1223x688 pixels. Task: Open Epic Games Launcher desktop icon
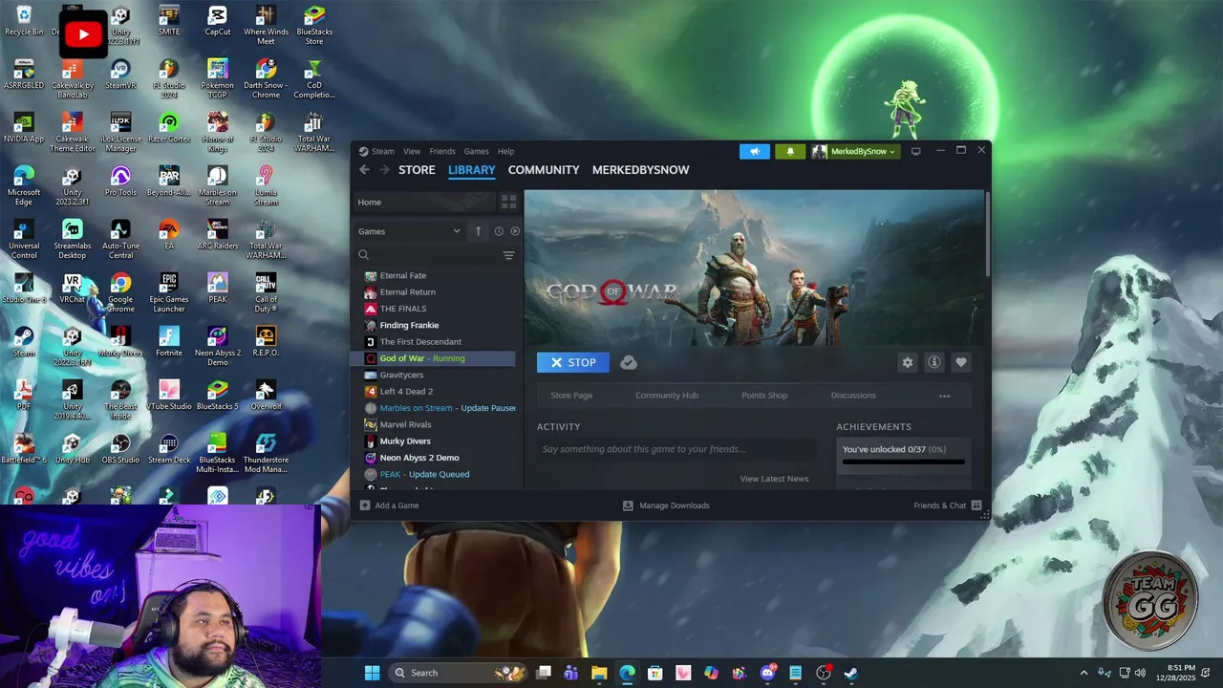tap(169, 292)
